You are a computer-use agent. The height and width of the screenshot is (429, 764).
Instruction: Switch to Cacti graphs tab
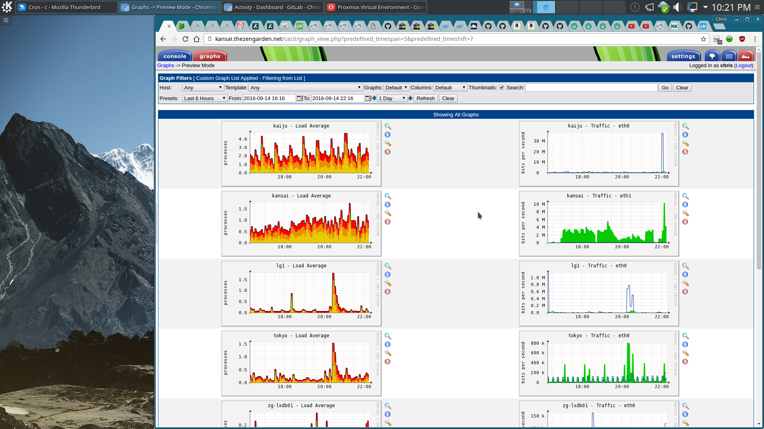pyautogui.click(x=210, y=56)
